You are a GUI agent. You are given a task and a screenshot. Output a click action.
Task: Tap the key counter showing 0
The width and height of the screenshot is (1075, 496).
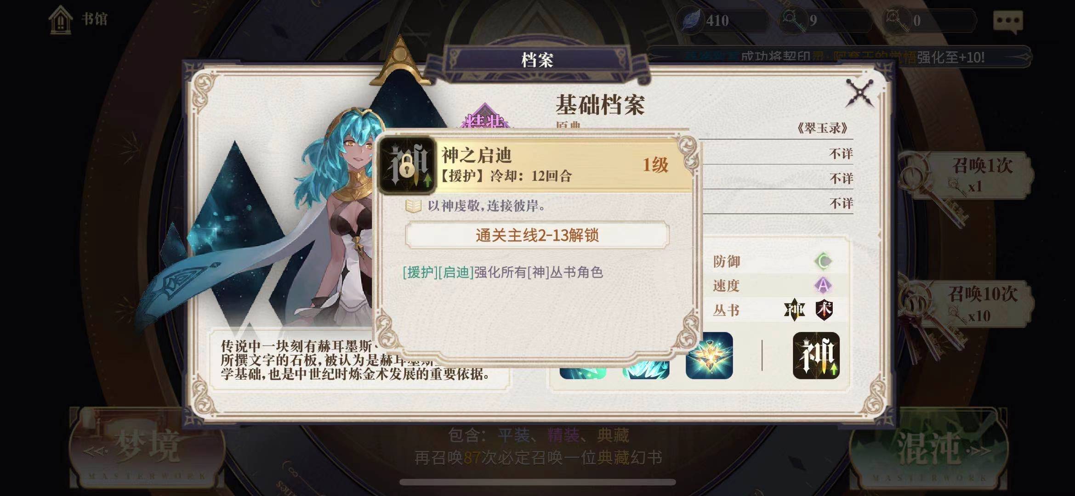(929, 21)
